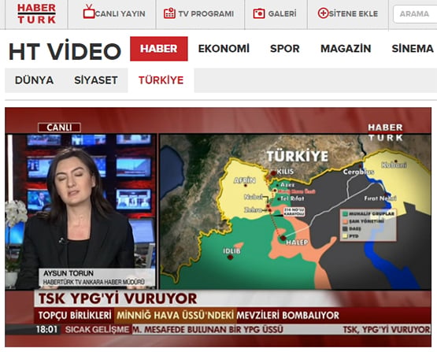Click the TV Programı text link
Screen dimensions: 437x352
pos(206,13)
